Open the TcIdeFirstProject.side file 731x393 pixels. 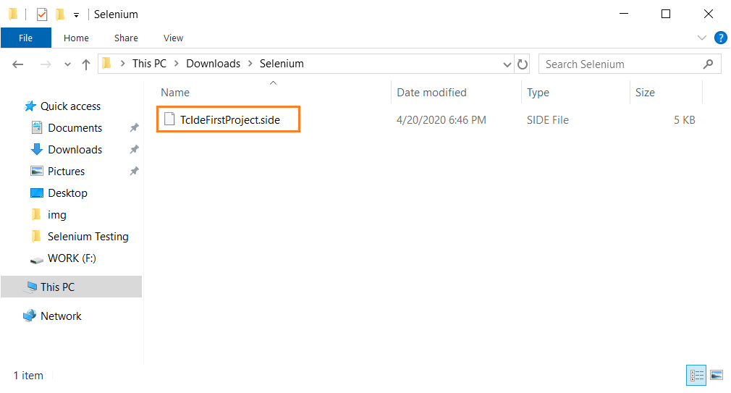coord(230,120)
